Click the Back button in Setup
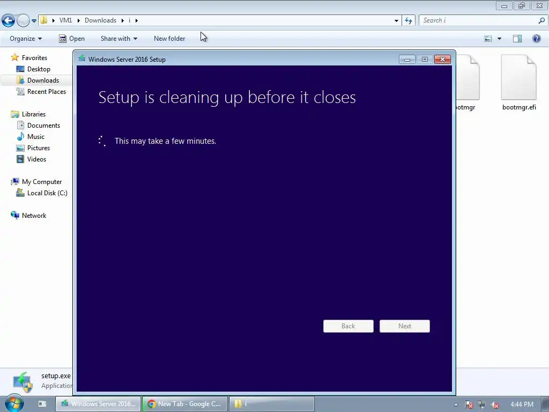Image resolution: width=549 pixels, height=412 pixels. 348,326
